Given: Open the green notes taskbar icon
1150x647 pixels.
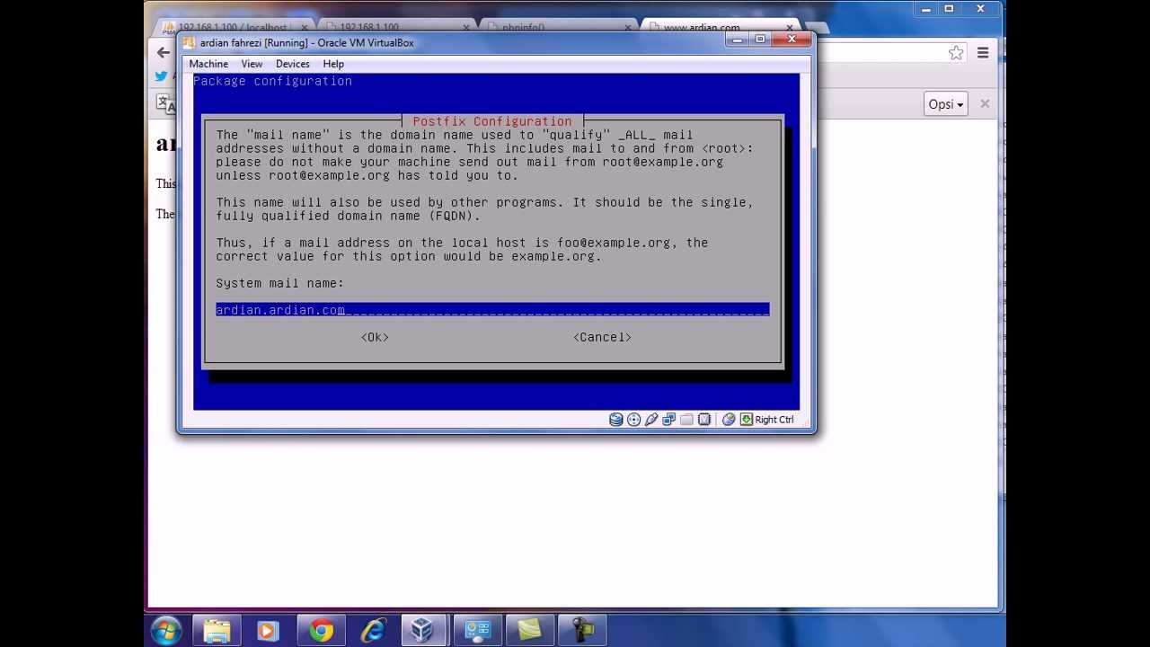Looking at the screenshot, I should tap(529, 631).
